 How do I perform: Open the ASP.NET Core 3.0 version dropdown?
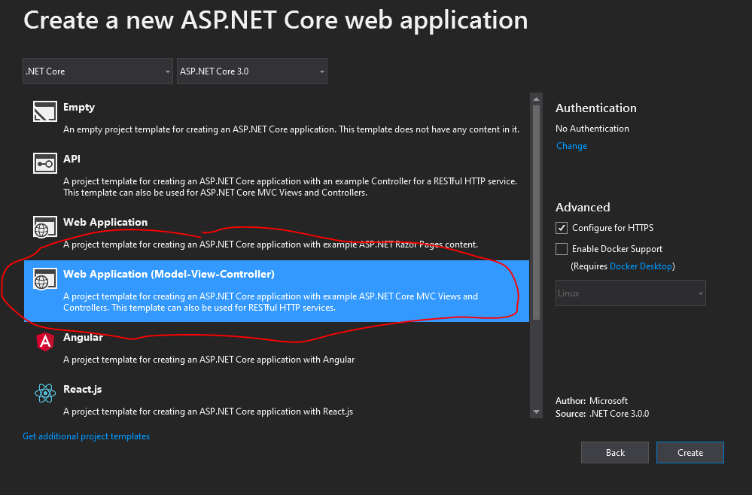[251, 71]
